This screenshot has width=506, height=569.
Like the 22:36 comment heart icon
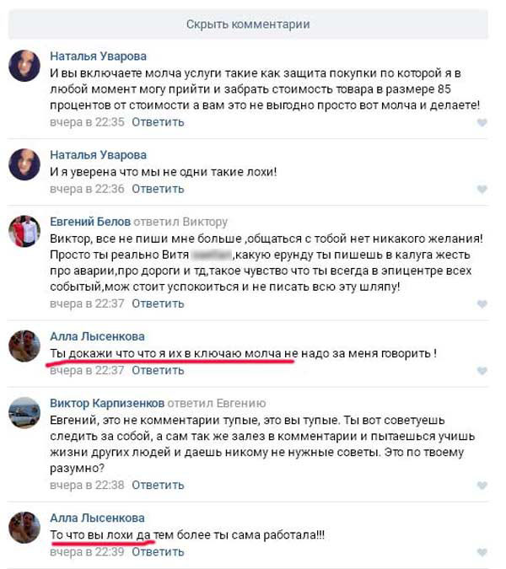[482, 189]
